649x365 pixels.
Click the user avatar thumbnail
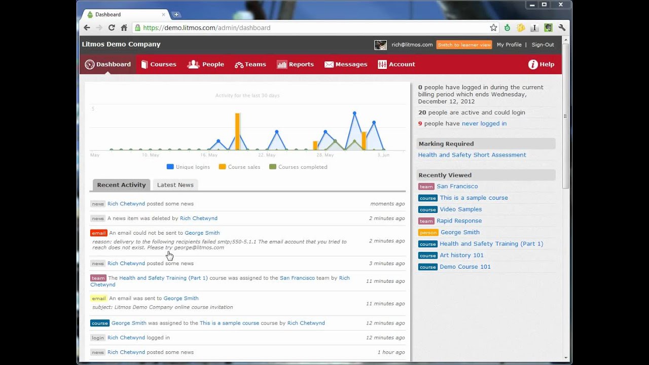[380, 45]
